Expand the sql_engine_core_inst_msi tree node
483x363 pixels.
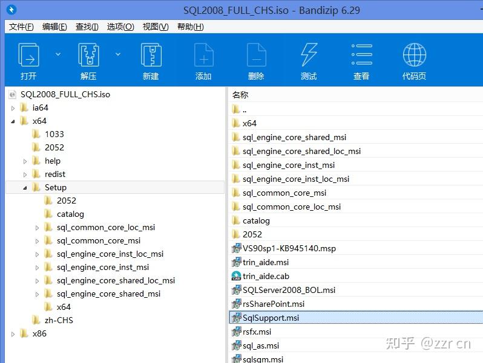coord(37,268)
